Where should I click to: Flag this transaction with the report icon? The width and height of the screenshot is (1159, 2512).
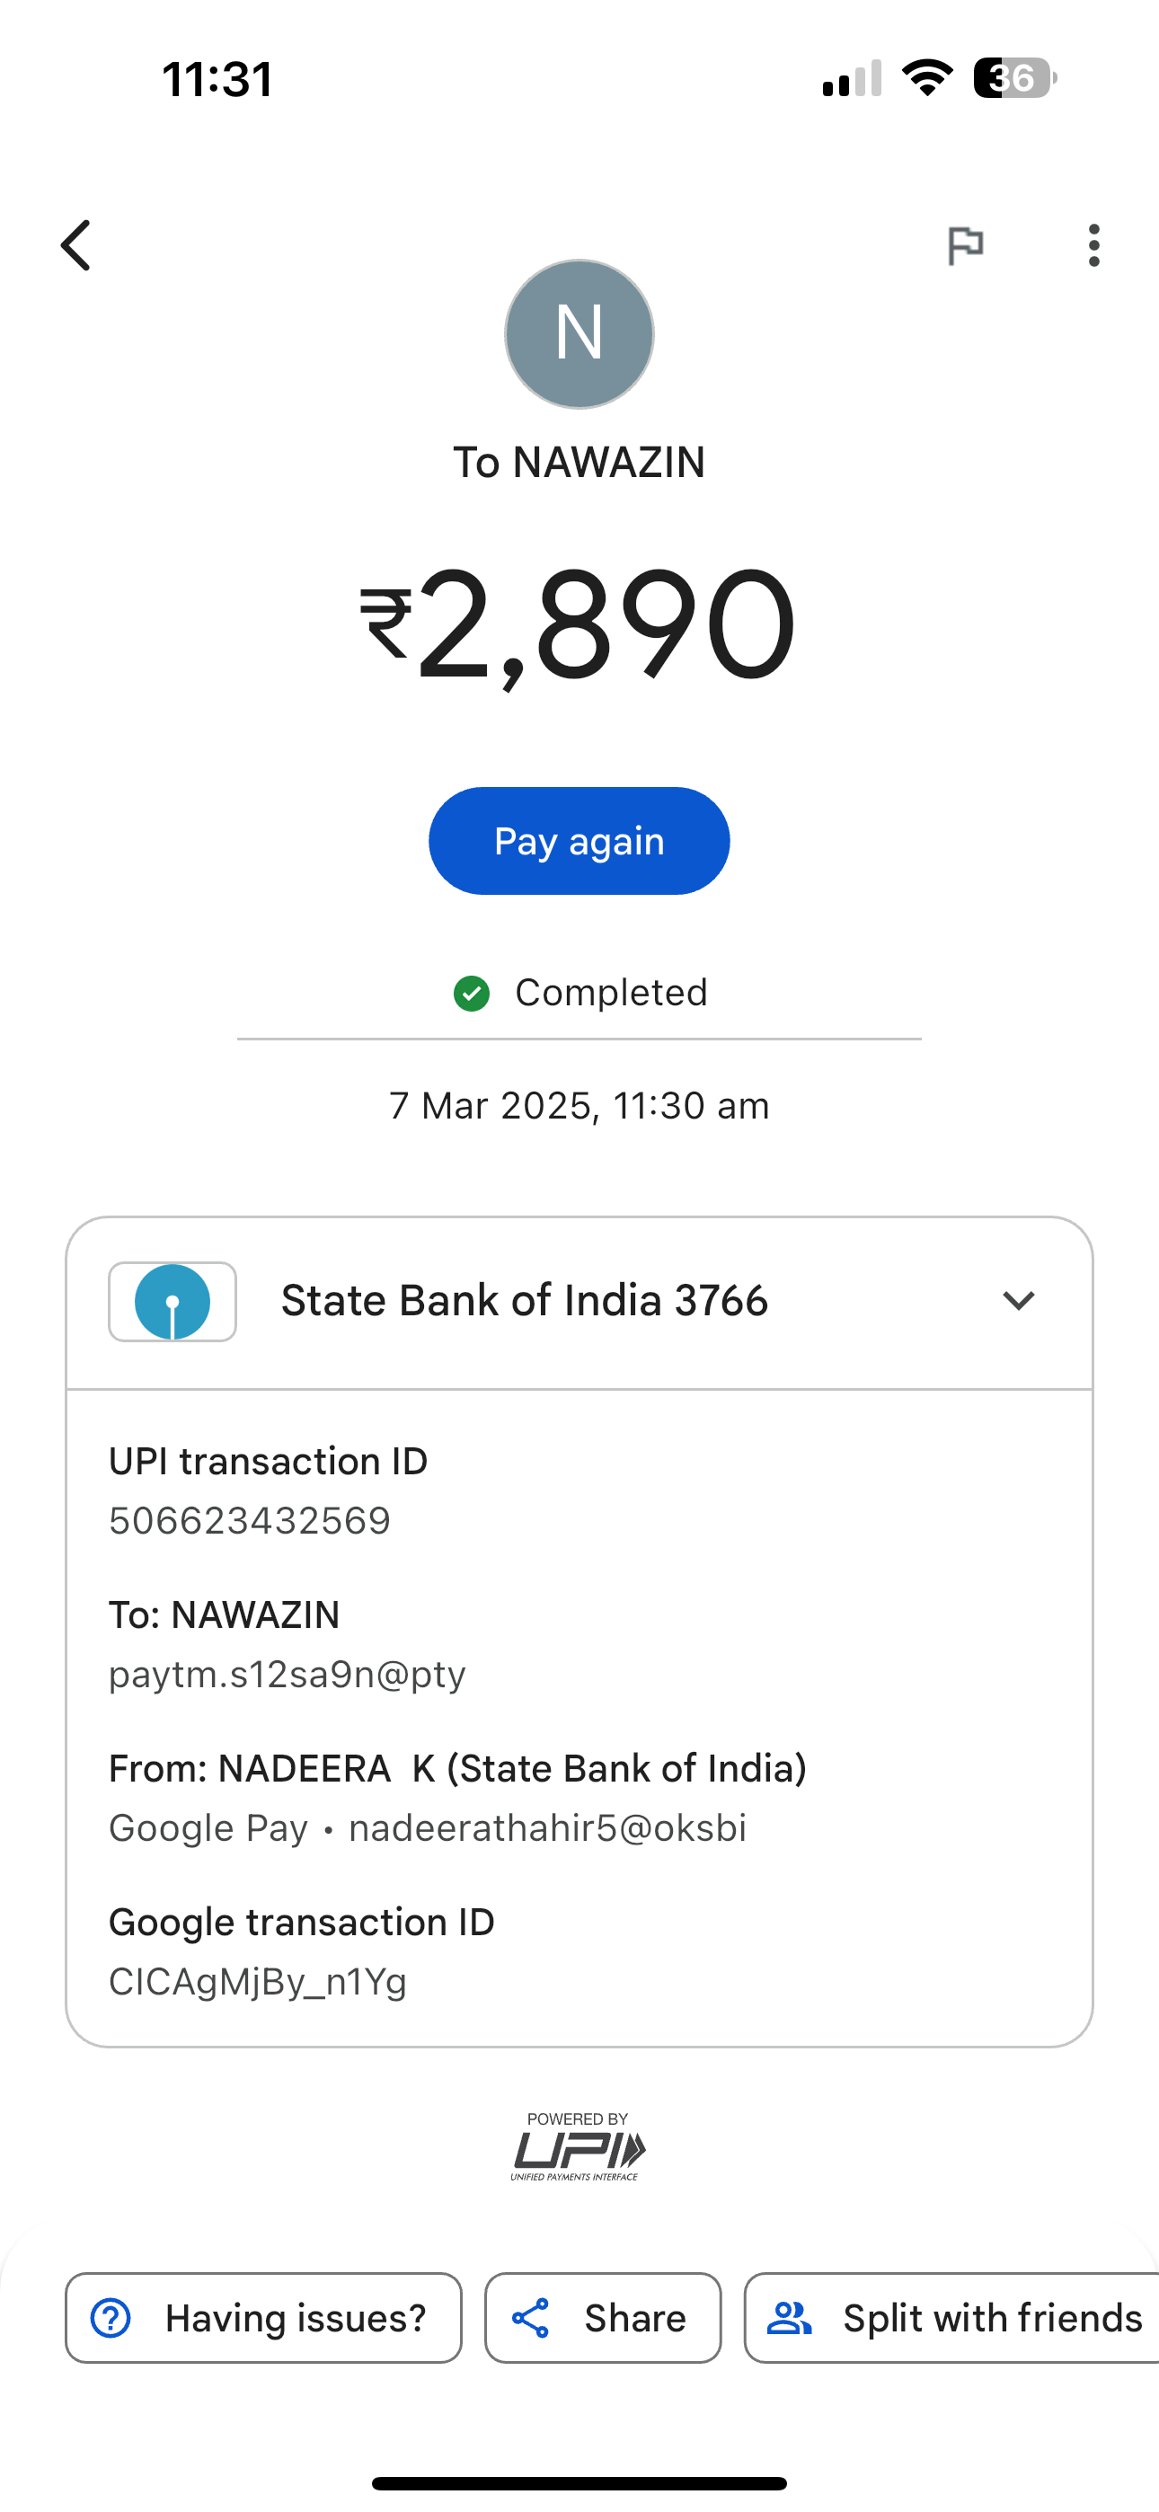point(965,244)
